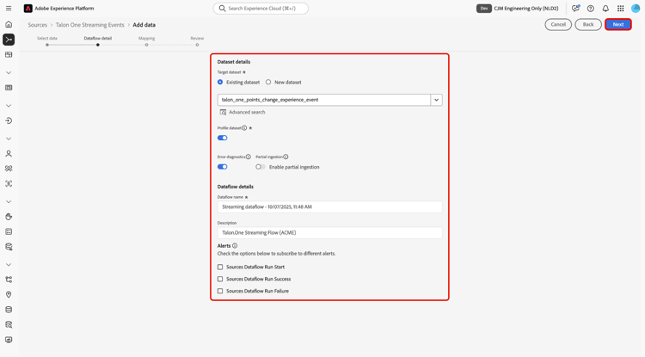Viewport: 645px width, 357px height.
Task: Open the user profile avatar
Action: tap(636, 9)
